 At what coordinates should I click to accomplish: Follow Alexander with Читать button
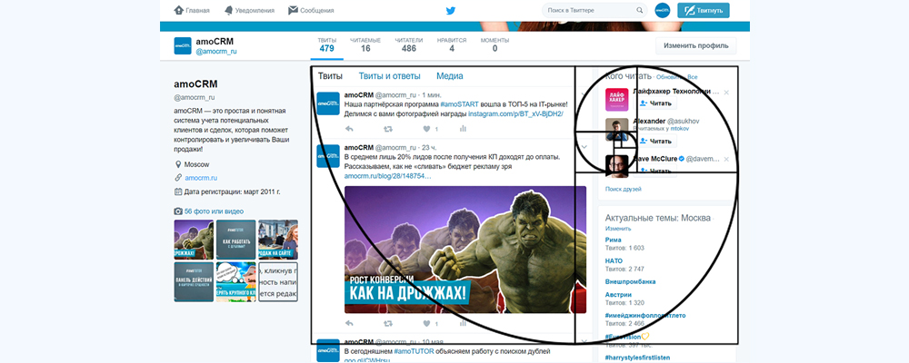(654, 141)
